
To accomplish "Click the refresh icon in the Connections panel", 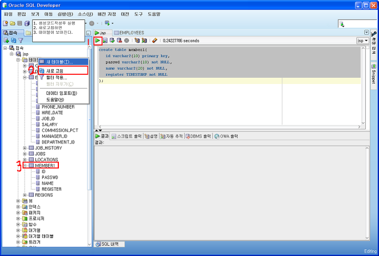I will coord(14,41).
